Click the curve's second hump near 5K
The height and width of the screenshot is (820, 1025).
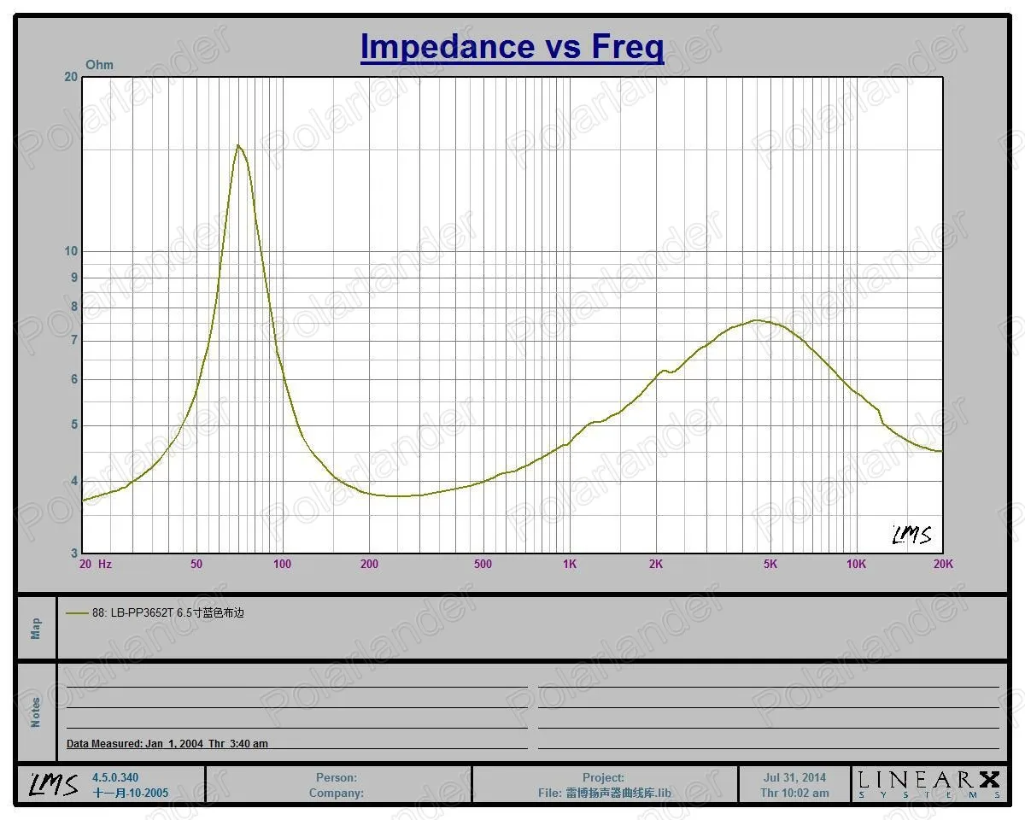[756, 320]
